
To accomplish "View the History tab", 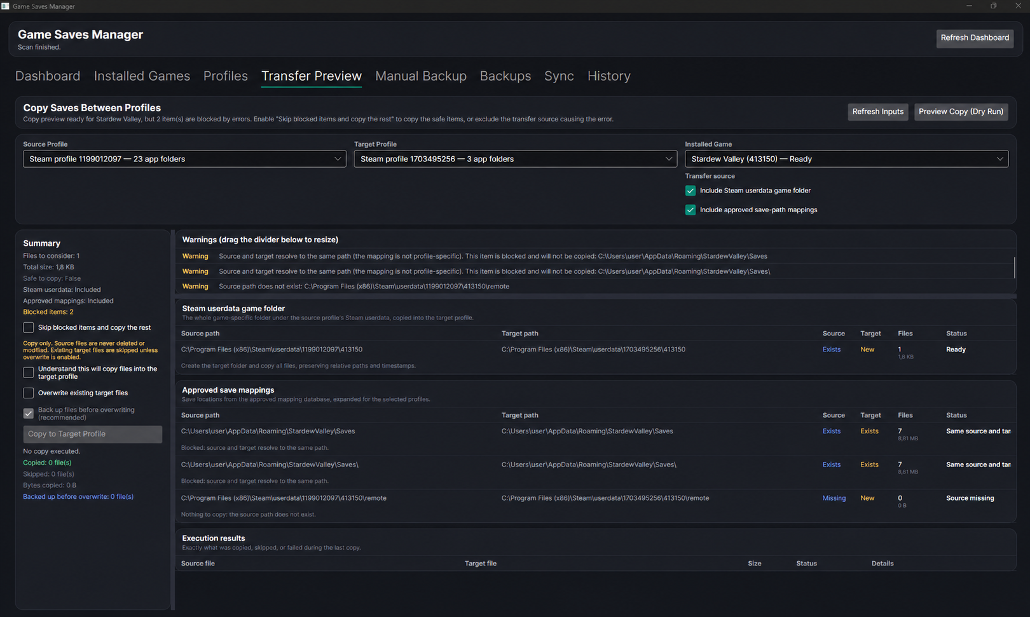I will tap(609, 76).
